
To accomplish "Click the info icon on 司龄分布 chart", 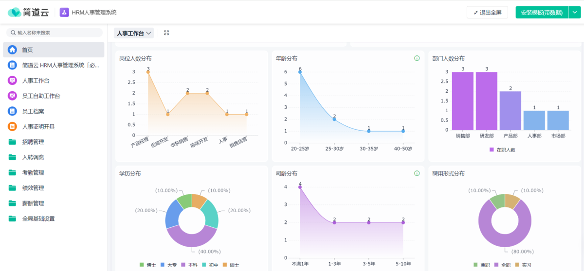I will (x=417, y=173).
